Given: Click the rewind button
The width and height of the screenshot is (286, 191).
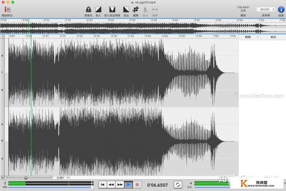Looking at the screenshot, I should click(111, 185).
